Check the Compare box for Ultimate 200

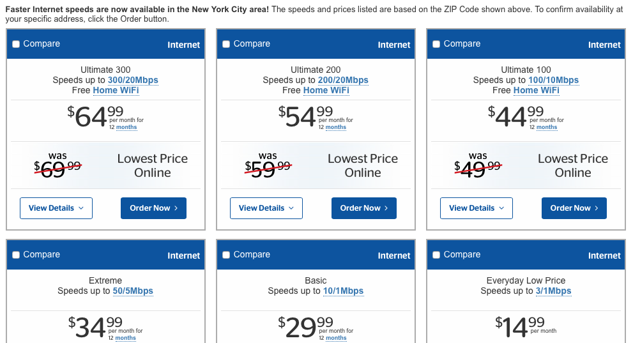226,44
